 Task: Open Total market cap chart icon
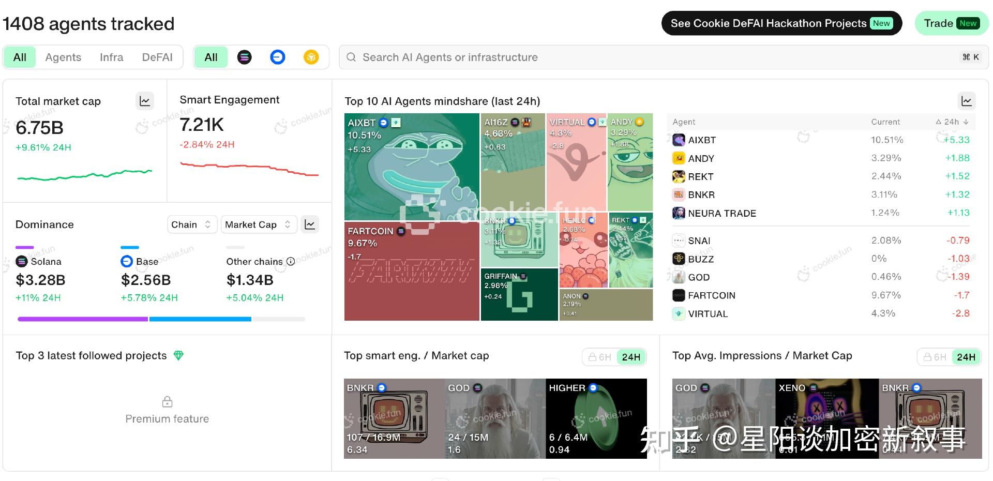click(145, 101)
